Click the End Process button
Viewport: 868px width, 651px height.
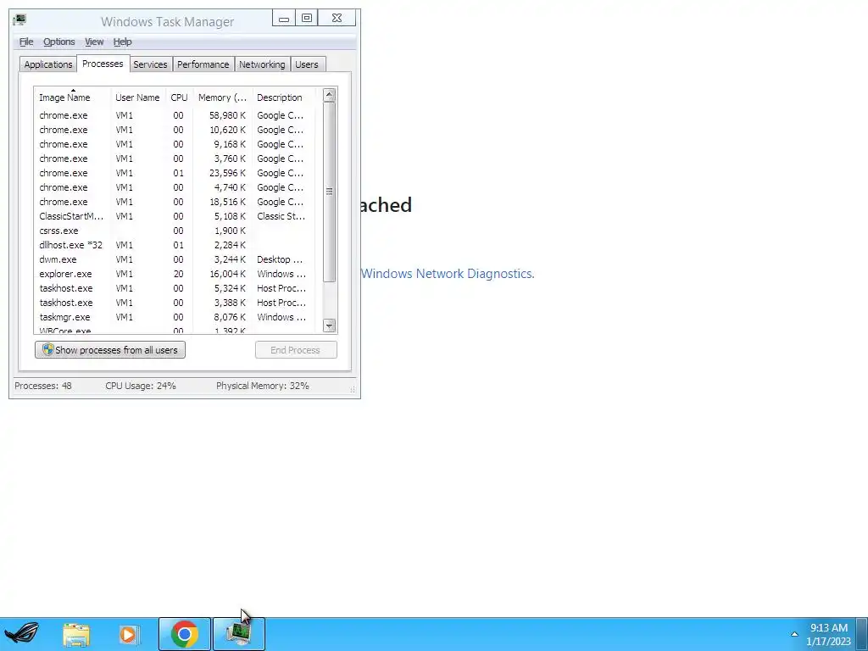tap(296, 350)
